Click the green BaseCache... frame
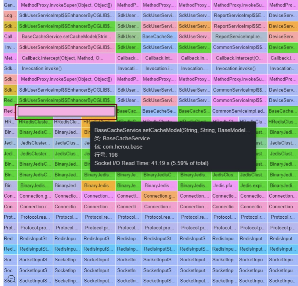Viewport: 298px width, 286px height. [283, 111]
